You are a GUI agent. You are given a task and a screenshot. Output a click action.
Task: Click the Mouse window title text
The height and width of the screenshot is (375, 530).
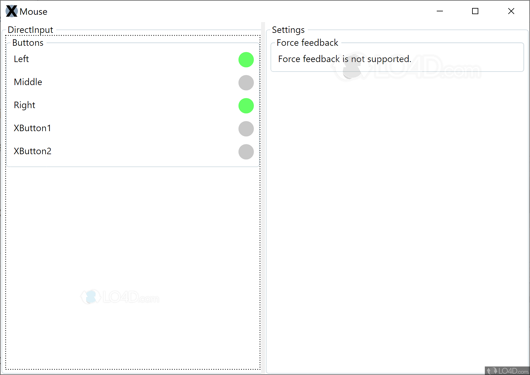(x=34, y=11)
